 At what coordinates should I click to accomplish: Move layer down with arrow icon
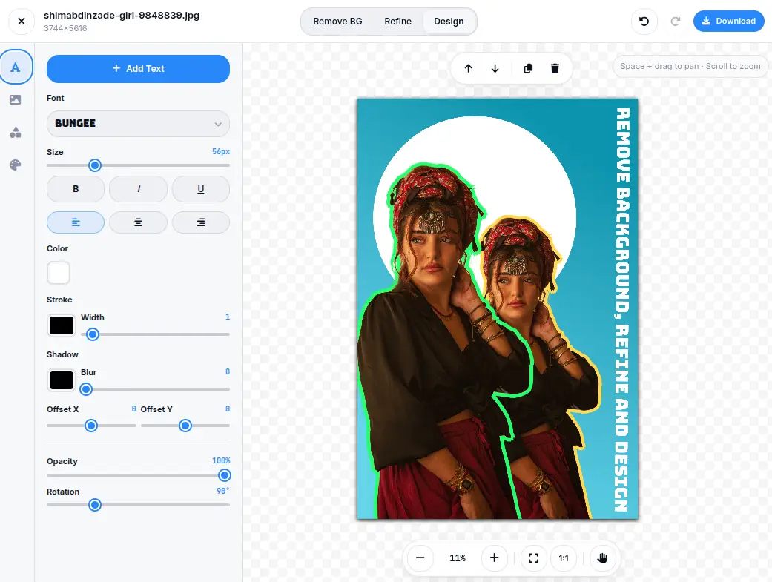click(495, 68)
